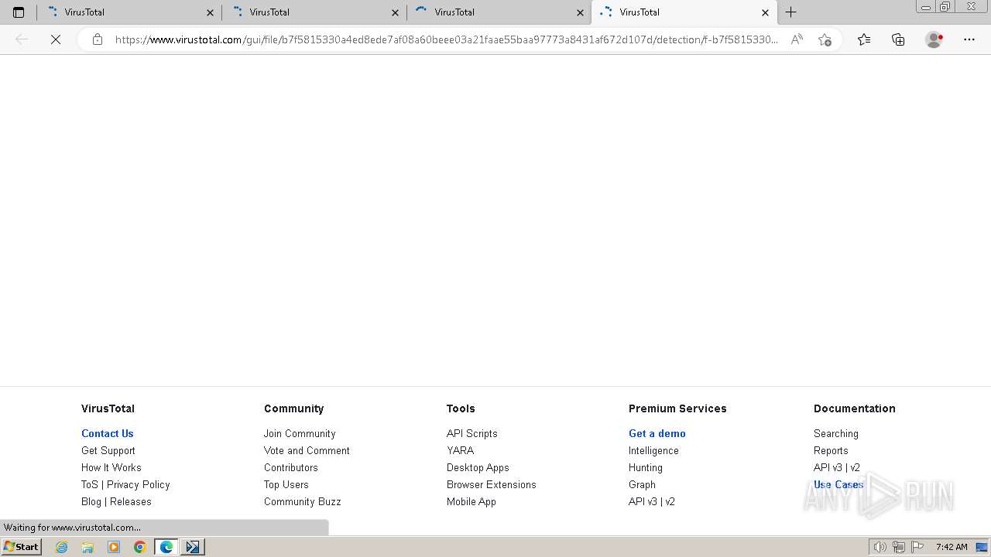Open Desktop Apps link
This screenshot has width=991, height=557.
pos(478,467)
